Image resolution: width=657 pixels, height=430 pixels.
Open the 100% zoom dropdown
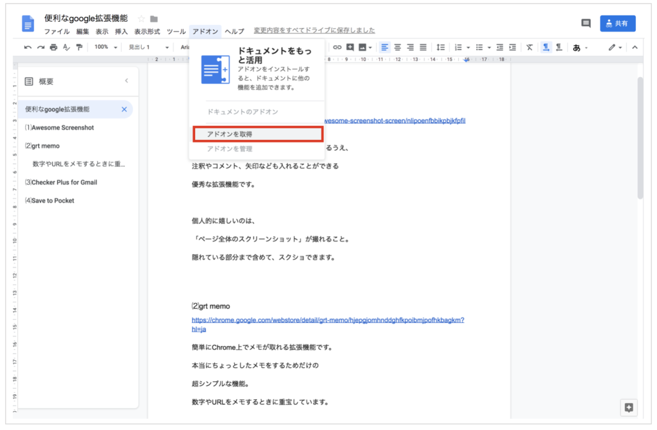[x=106, y=47]
